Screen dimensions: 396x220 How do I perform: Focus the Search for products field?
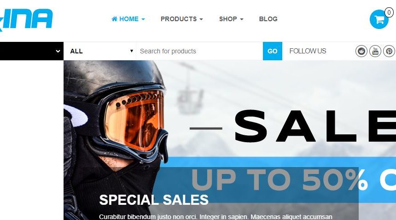199,51
